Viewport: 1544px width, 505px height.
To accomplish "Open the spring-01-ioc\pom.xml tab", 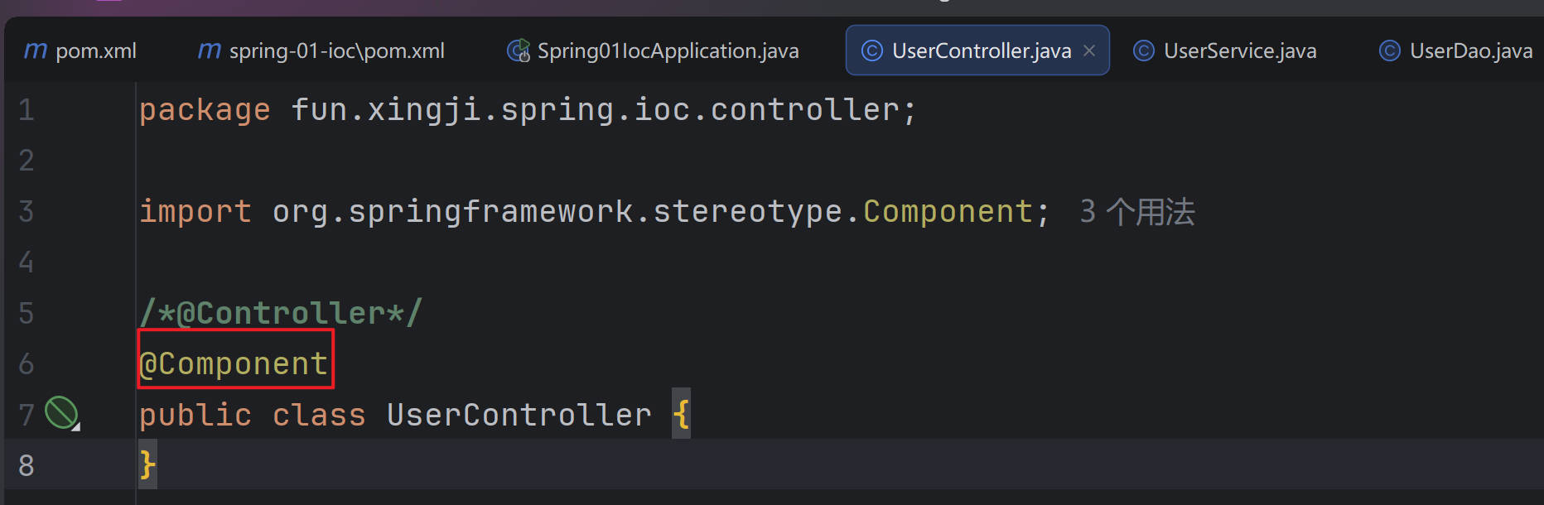I will click(336, 51).
